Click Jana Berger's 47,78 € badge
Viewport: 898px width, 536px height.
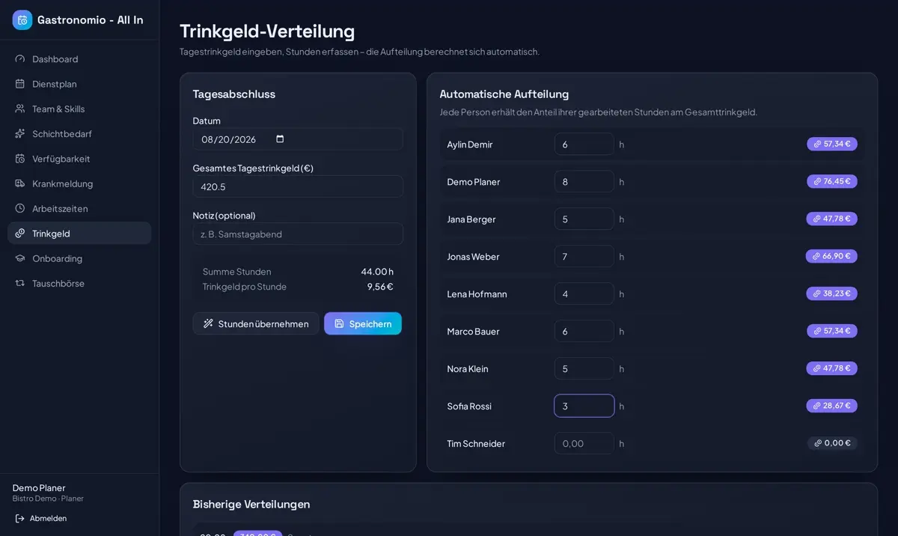pos(832,219)
